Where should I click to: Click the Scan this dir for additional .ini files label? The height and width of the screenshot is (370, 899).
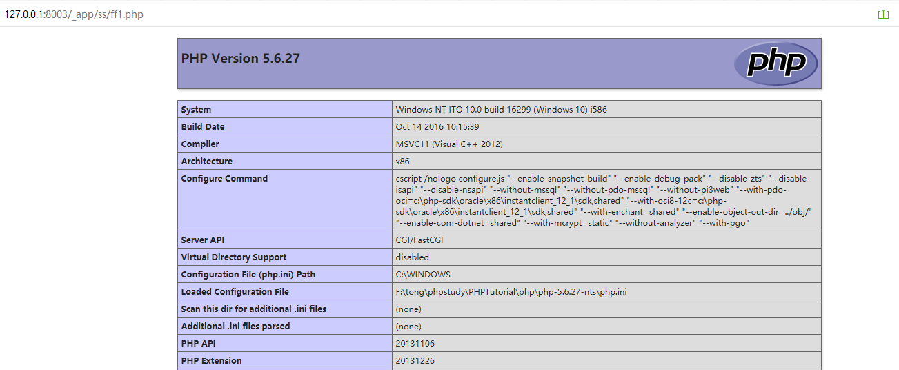[x=254, y=309]
